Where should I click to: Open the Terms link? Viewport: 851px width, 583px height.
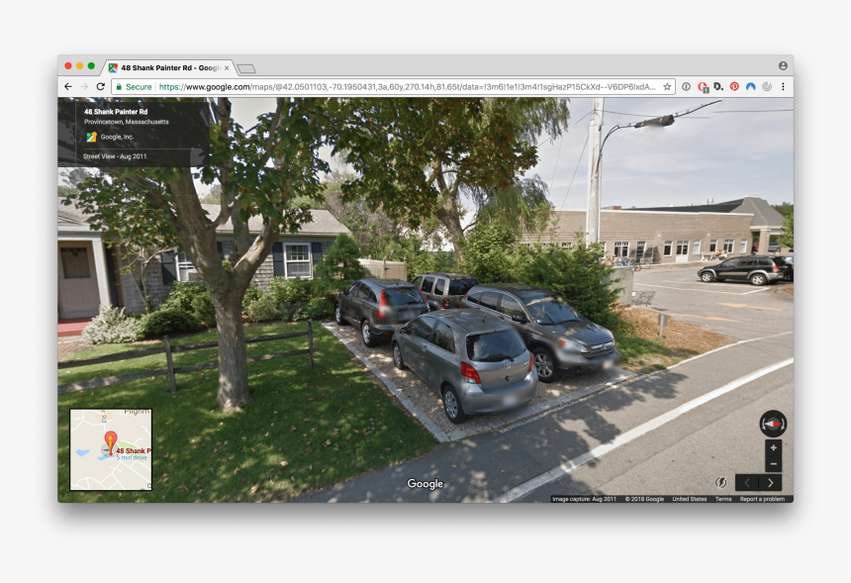click(723, 499)
